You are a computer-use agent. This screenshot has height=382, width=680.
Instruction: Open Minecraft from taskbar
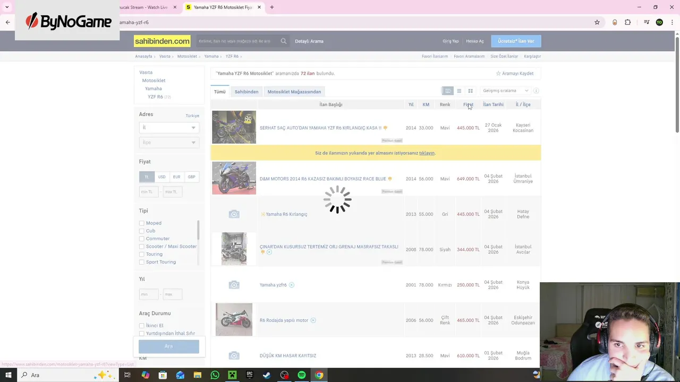tap(232, 375)
